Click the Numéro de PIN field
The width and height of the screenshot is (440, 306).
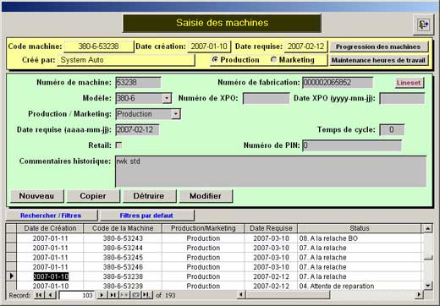pos(352,145)
